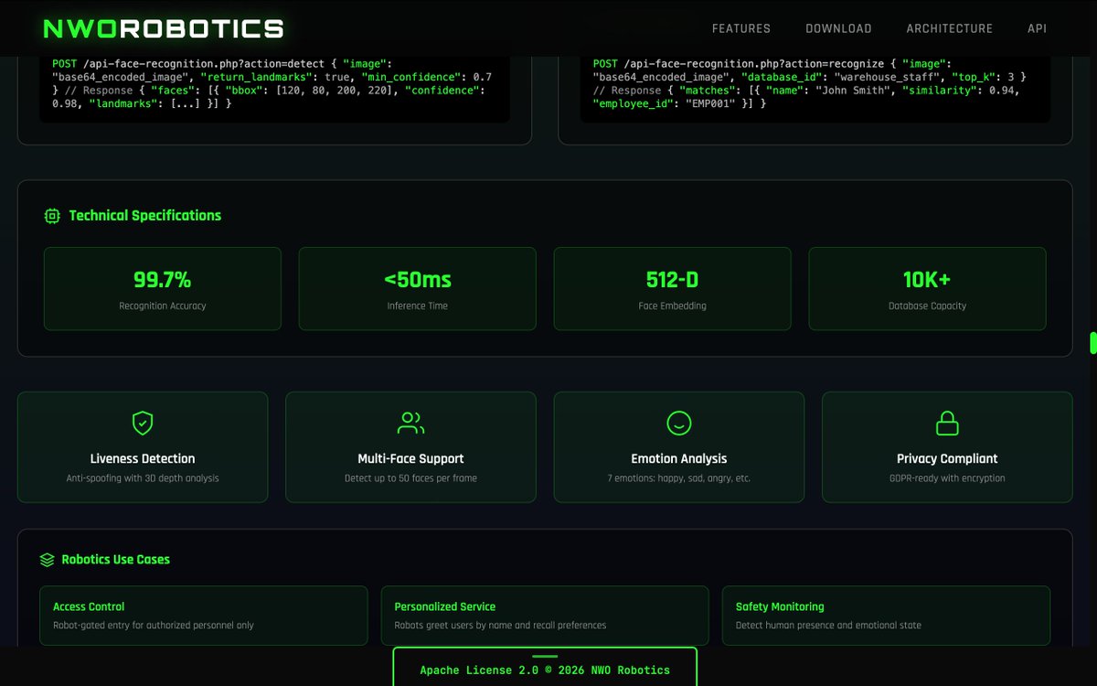
Task: Open the Download nav link
Action: point(838,28)
